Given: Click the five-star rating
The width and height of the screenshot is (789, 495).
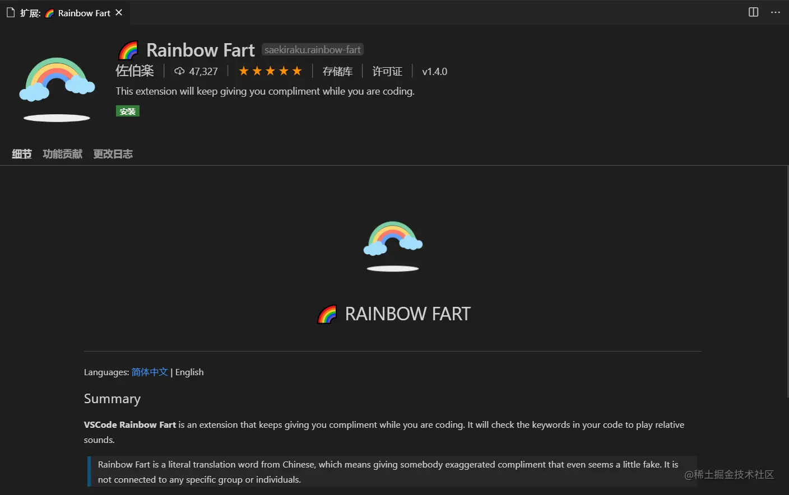Looking at the screenshot, I should tap(270, 71).
